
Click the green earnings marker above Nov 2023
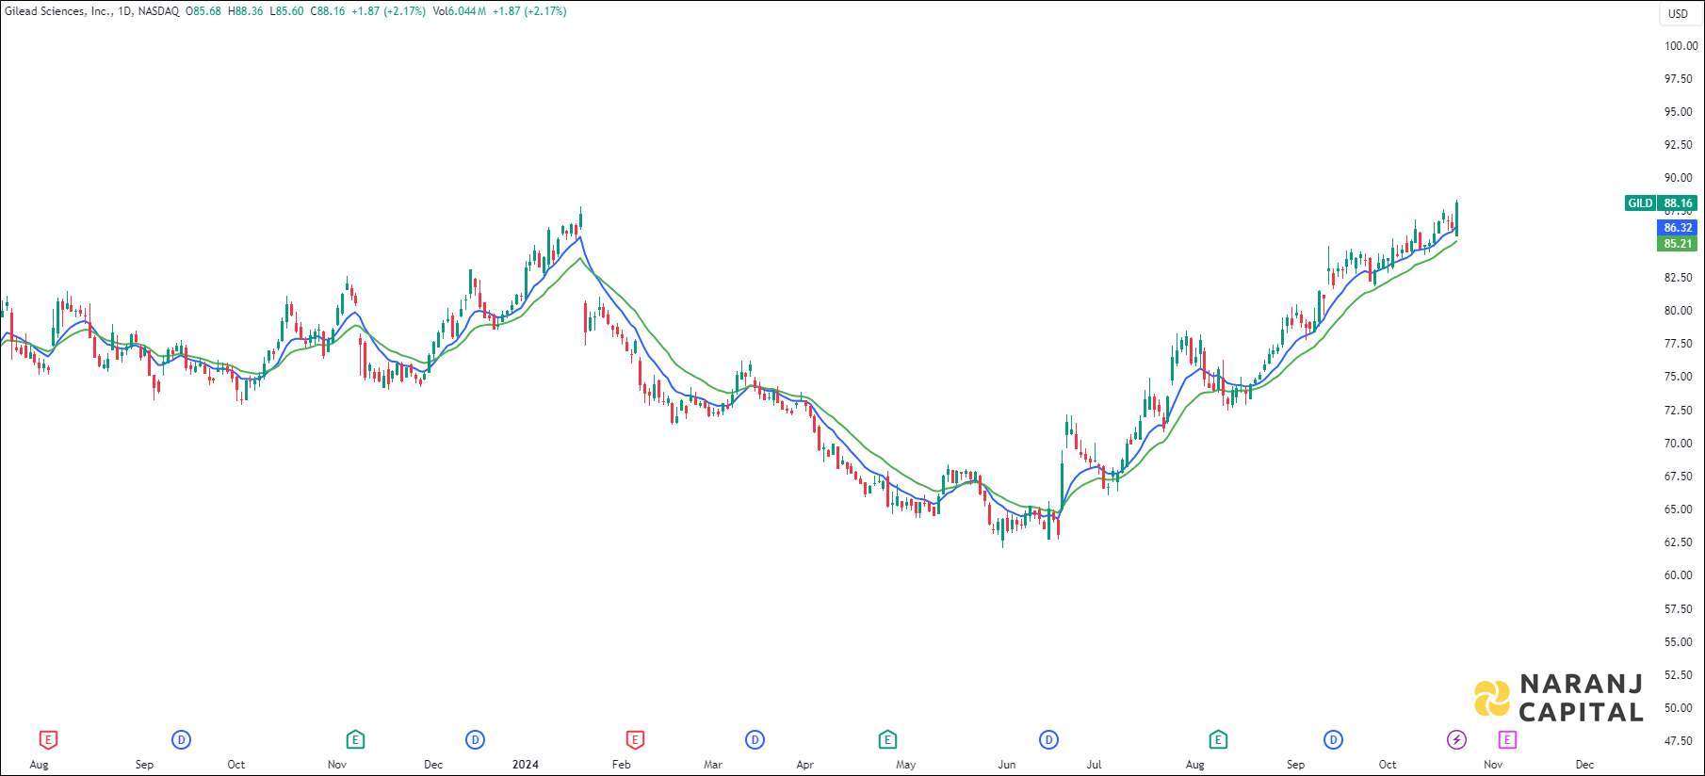(x=355, y=740)
